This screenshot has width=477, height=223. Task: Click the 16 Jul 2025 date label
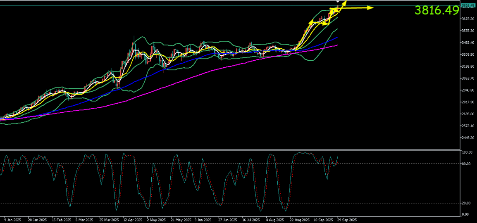(x=251, y=220)
